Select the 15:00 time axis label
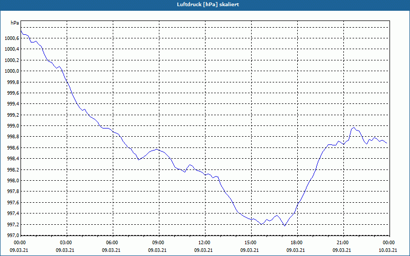The image size is (410, 256). point(251,243)
